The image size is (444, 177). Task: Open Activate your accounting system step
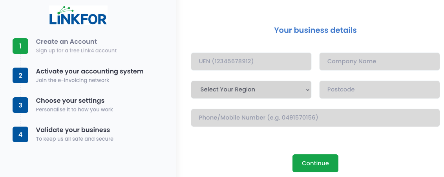(x=90, y=71)
